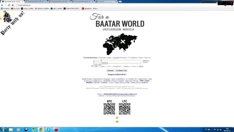Reload the page with the refresh icon

tap(9, 5)
